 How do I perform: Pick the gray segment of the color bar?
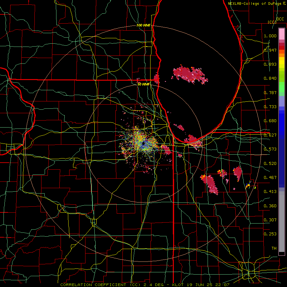(282, 222)
